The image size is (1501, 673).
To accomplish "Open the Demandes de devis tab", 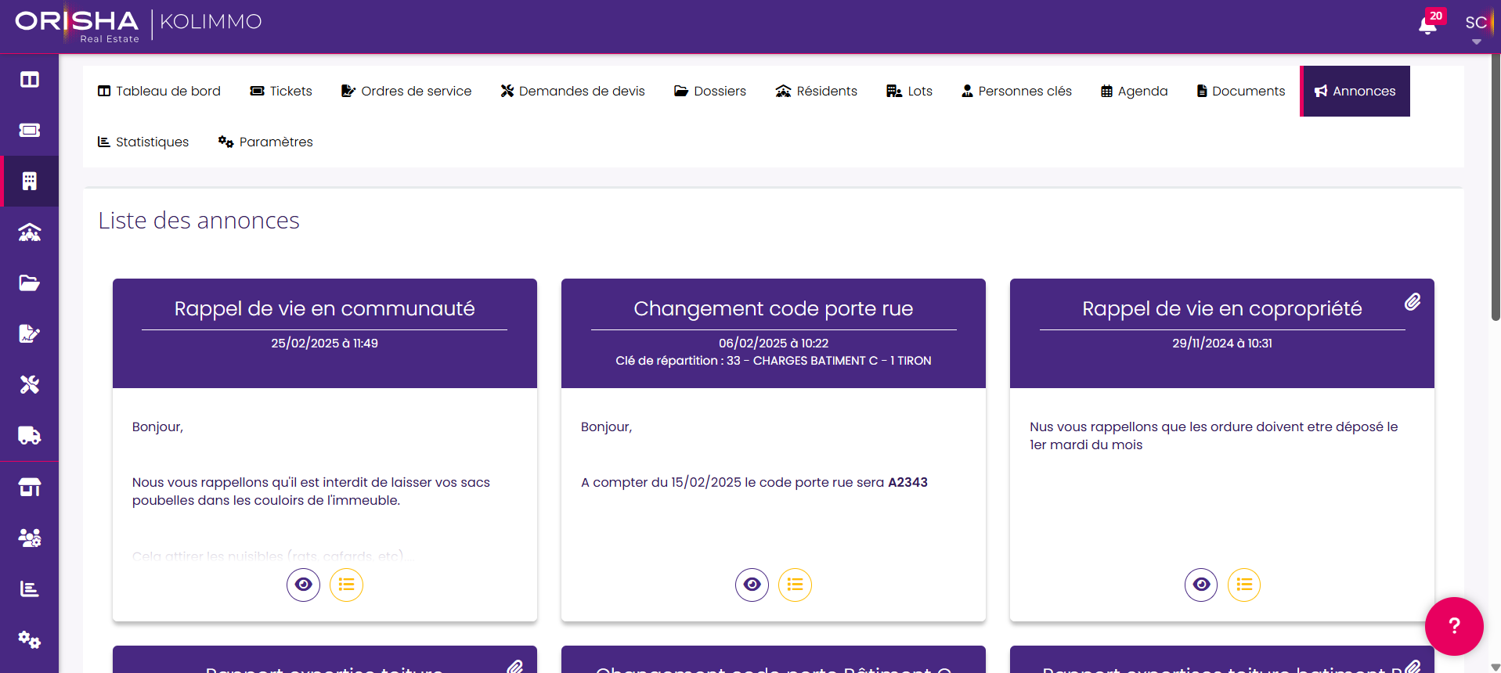I will (x=573, y=92).
